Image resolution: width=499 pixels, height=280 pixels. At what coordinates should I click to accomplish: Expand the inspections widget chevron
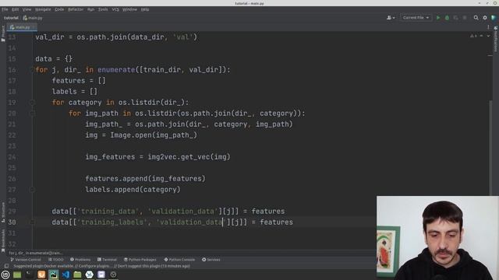(488, 36)
